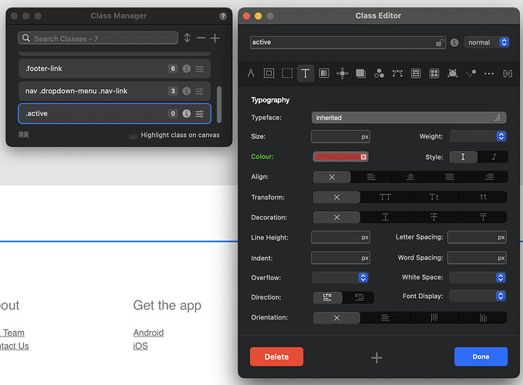Click the Search Classes field

pos(98,38)
